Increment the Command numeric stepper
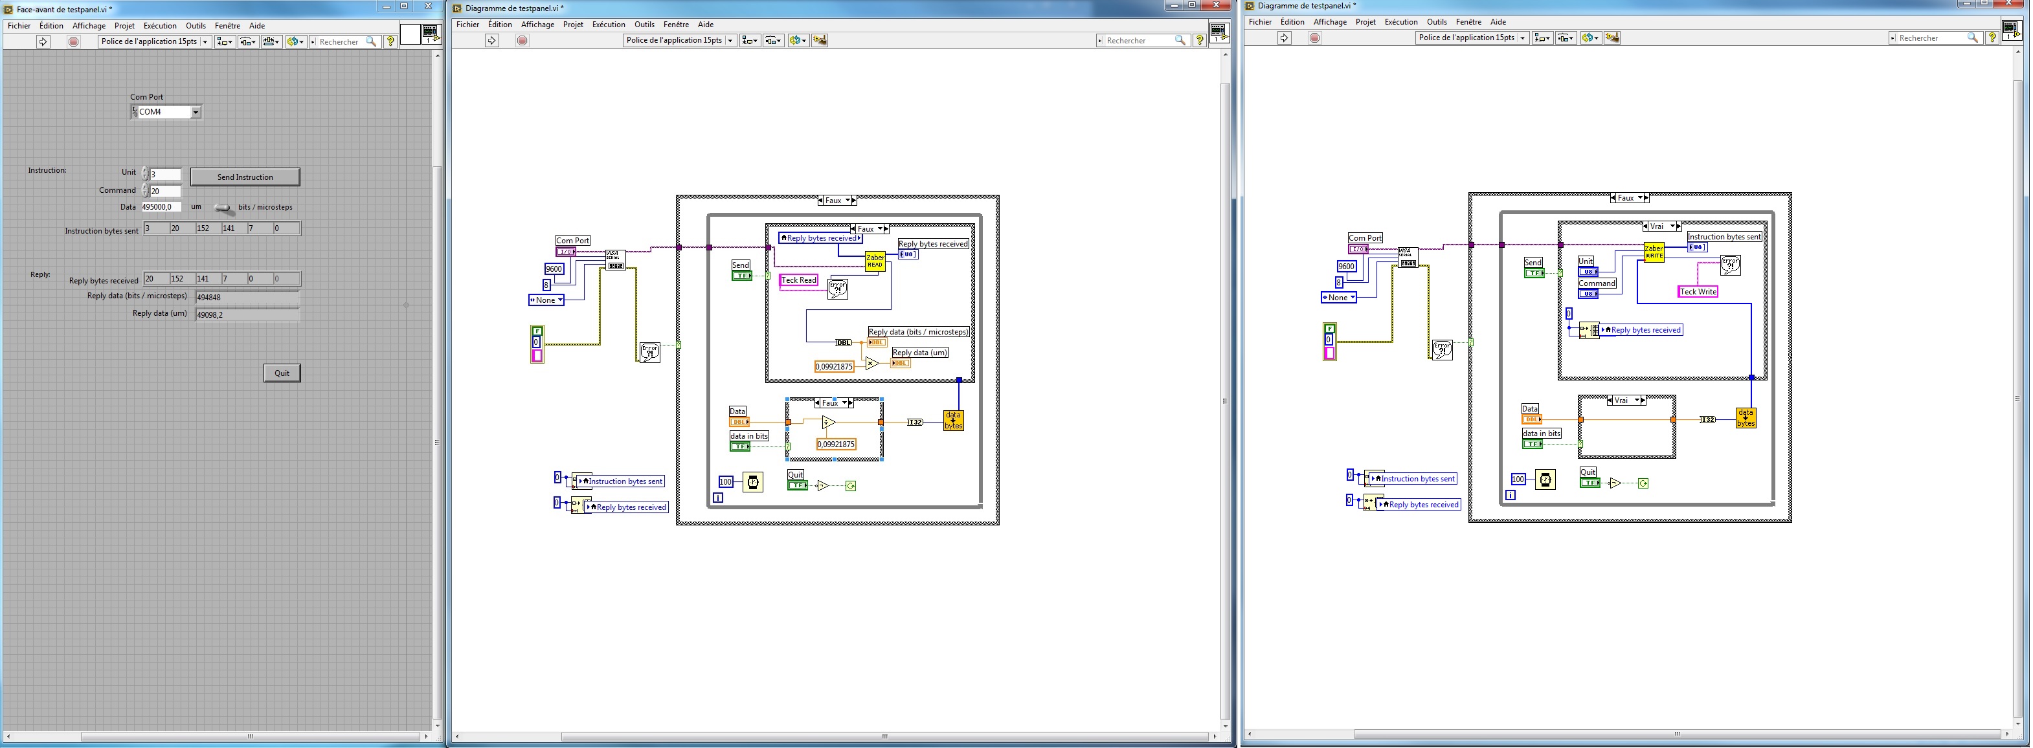The width and height of the screenshot is (2033, 748). click(145, 188)
